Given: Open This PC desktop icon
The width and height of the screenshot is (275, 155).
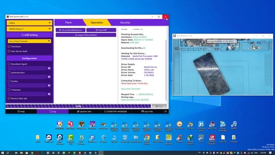Looking at the screenshot, I should pyautogui.click(x=114, y=139).
